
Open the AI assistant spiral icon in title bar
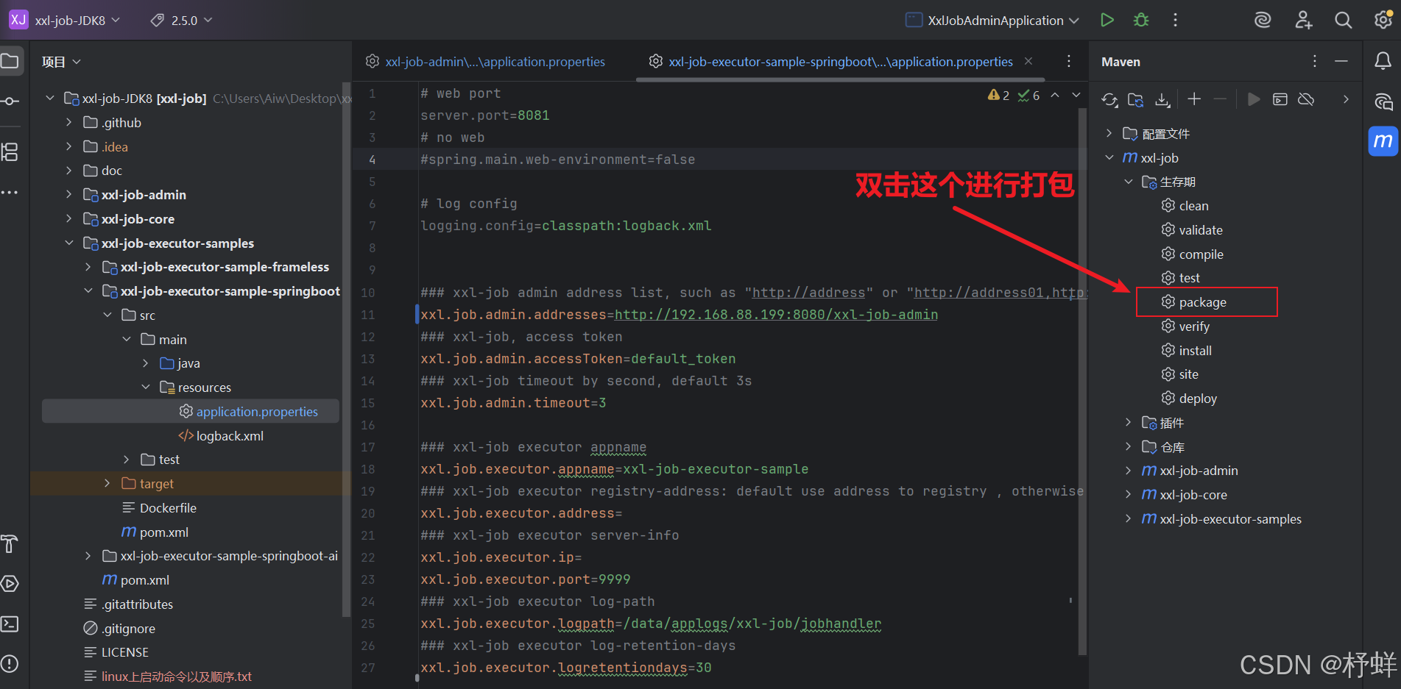(x=1263, y=20)
